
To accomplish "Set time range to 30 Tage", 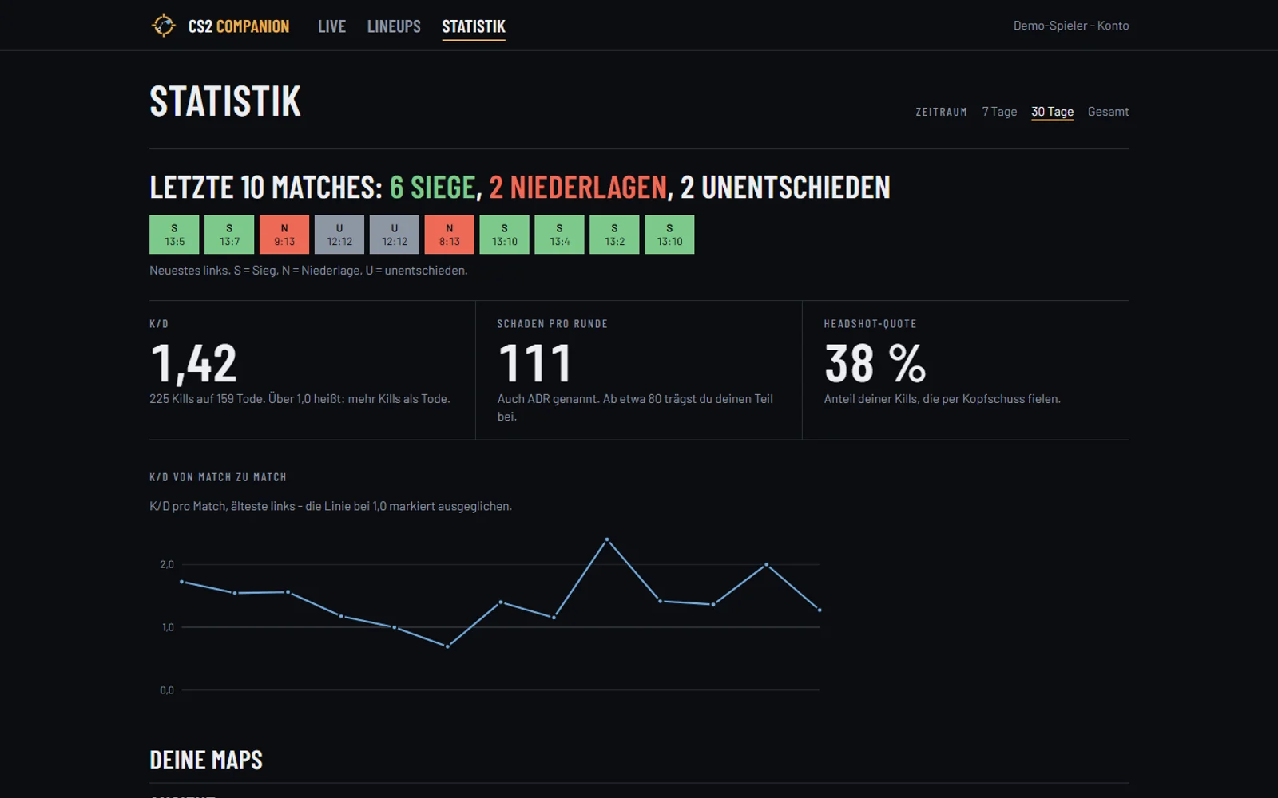I will pyautogui.click(x=1052, y=112).
